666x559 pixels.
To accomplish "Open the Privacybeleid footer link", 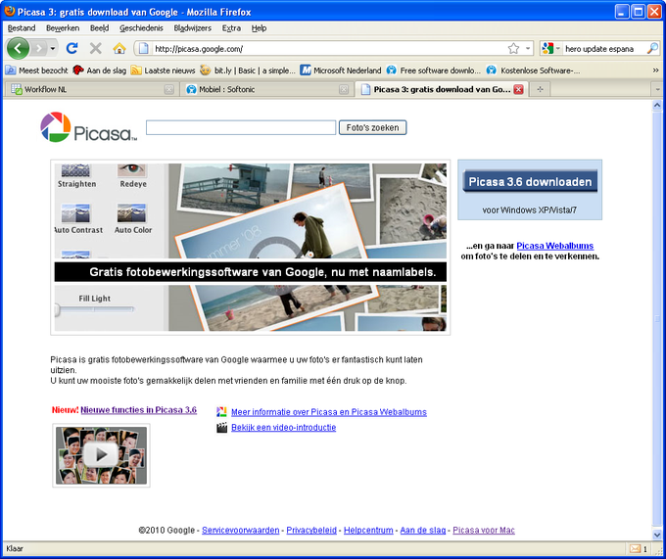I will point(311,531).
